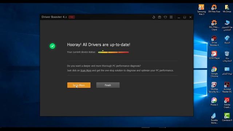
Task: Click the orange Scan More button
Action: point(79,85)
